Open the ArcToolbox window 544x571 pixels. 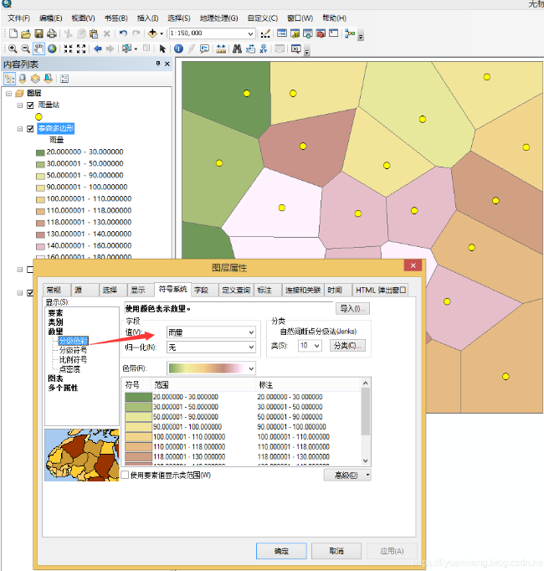click(321, 33)
